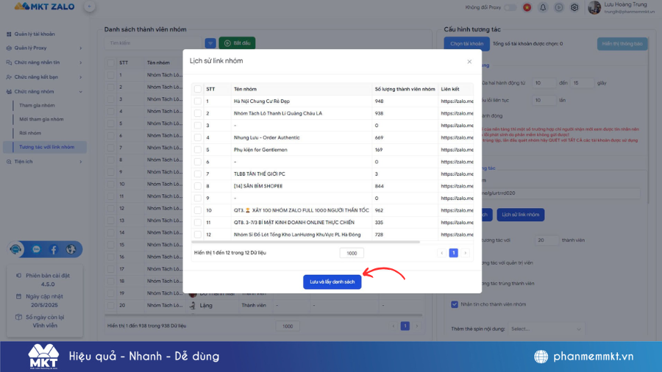Check row TLBB TÂN THẾ GIỚI PC

point(198,174)
